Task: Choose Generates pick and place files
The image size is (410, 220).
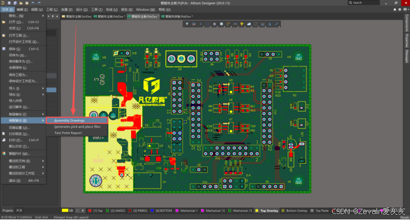Action: tap(77, 127)
